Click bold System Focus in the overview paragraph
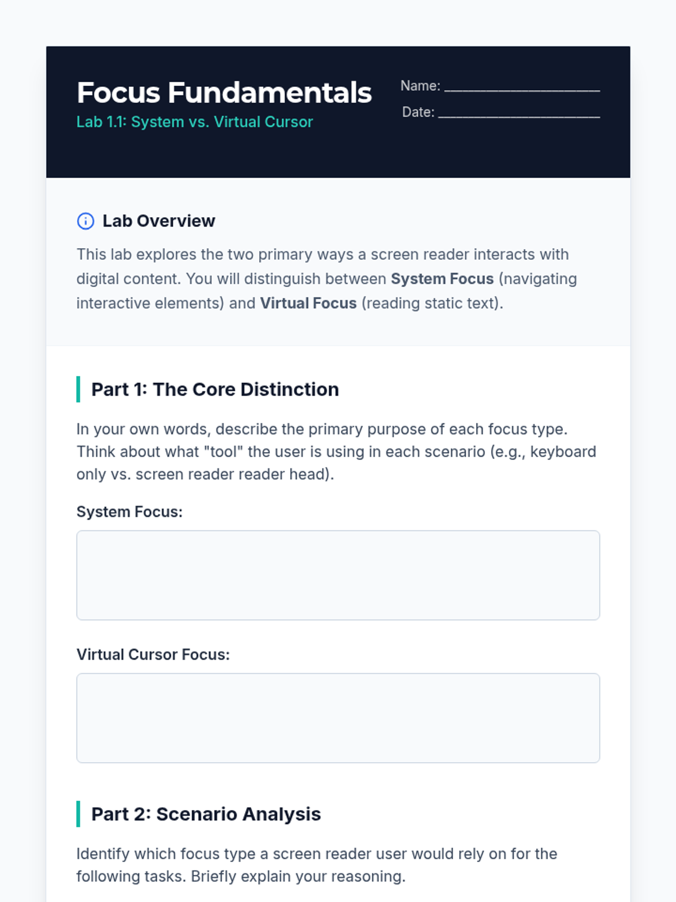676x902 pixels. click(442, 279)
